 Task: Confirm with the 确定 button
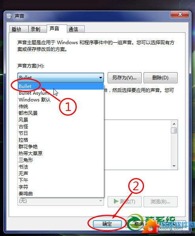107,224
